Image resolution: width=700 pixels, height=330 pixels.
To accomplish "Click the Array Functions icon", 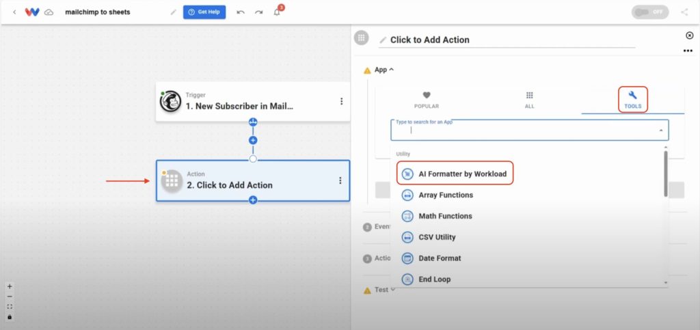I will (x=407, y=195).
